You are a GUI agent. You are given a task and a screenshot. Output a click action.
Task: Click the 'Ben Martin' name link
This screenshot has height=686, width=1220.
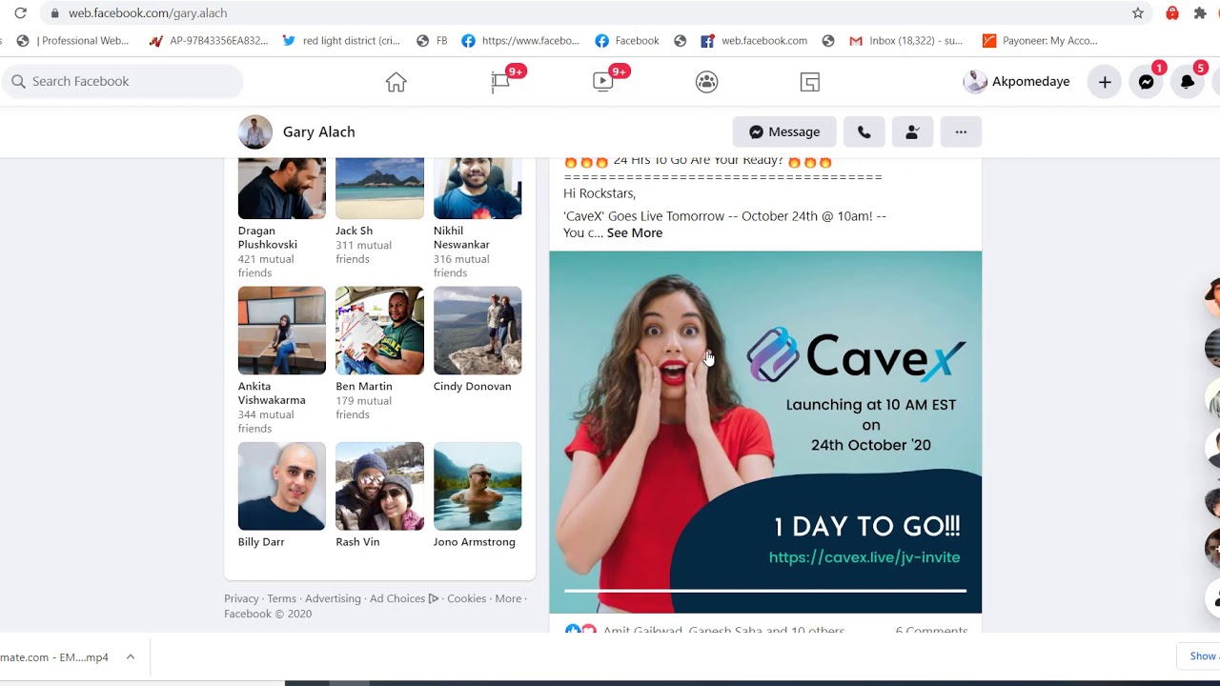(x=364, y=386)
